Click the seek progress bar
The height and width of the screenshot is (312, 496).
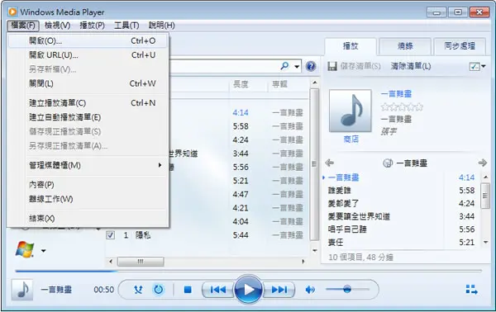248,271
